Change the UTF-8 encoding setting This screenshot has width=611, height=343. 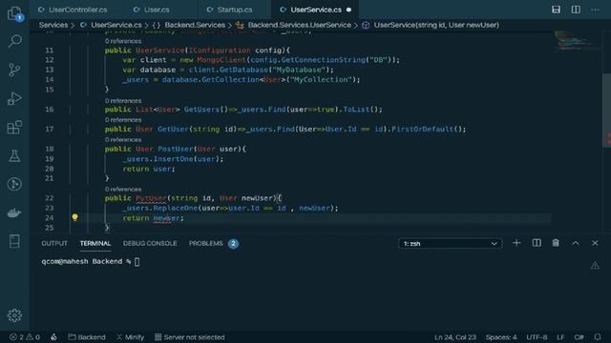click(537, 336)
